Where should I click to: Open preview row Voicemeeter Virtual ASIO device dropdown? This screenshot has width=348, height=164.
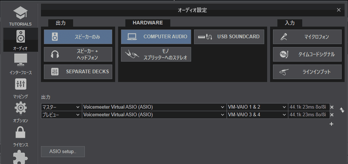154,115
